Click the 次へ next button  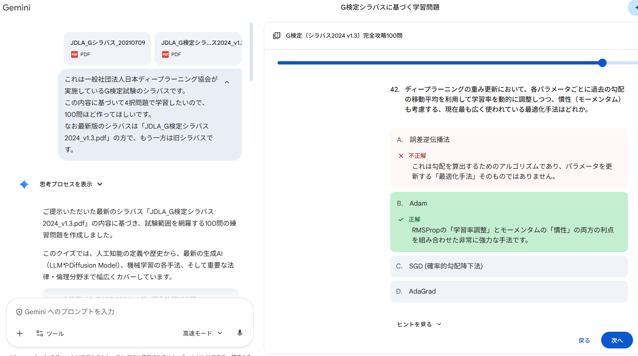click(x=616, y=340)
